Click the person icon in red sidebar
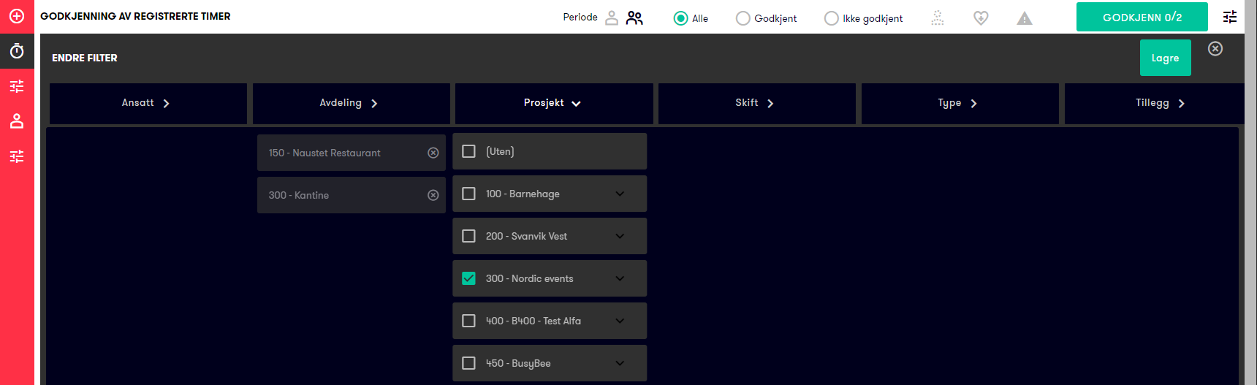 (17, 121)
